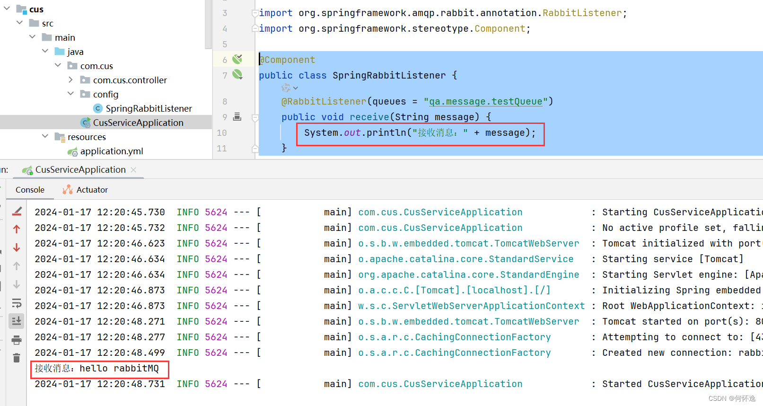The width and height of the screenshot is (763, 406).
Task: Expand the com.cus.controller package
Action: [x=70, y=79]
